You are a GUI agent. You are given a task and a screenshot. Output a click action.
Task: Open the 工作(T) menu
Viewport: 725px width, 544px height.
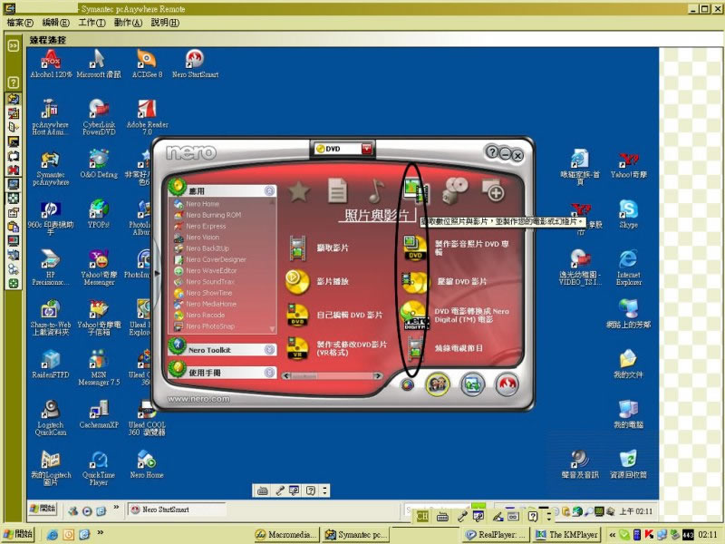tap(92, 23)
